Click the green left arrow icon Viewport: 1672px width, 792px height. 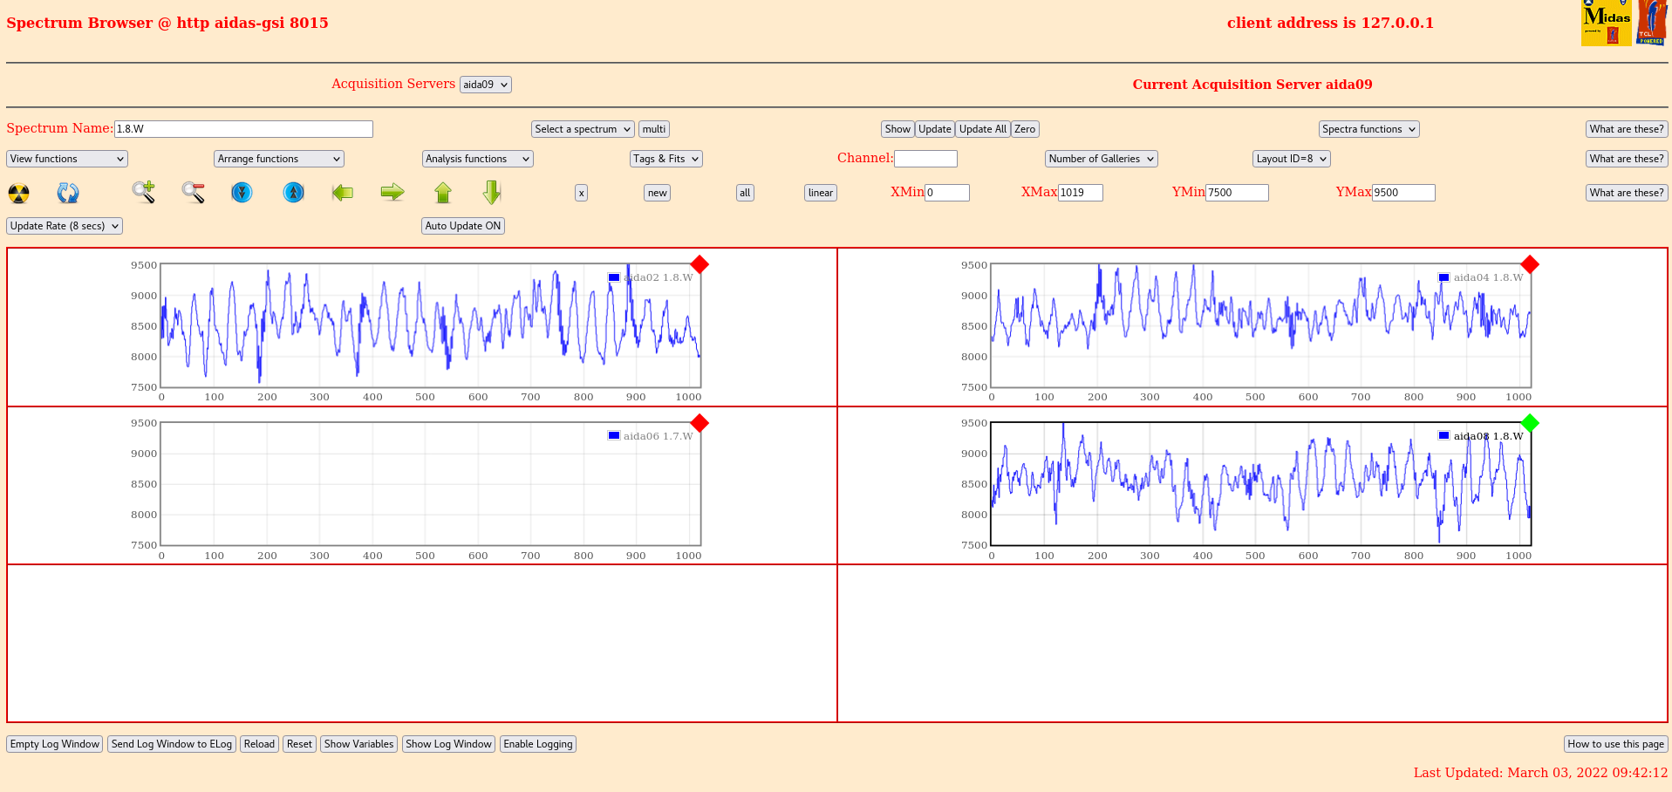coord(343,193)
